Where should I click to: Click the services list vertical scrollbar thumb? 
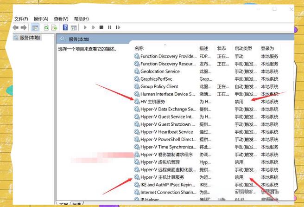293,86
